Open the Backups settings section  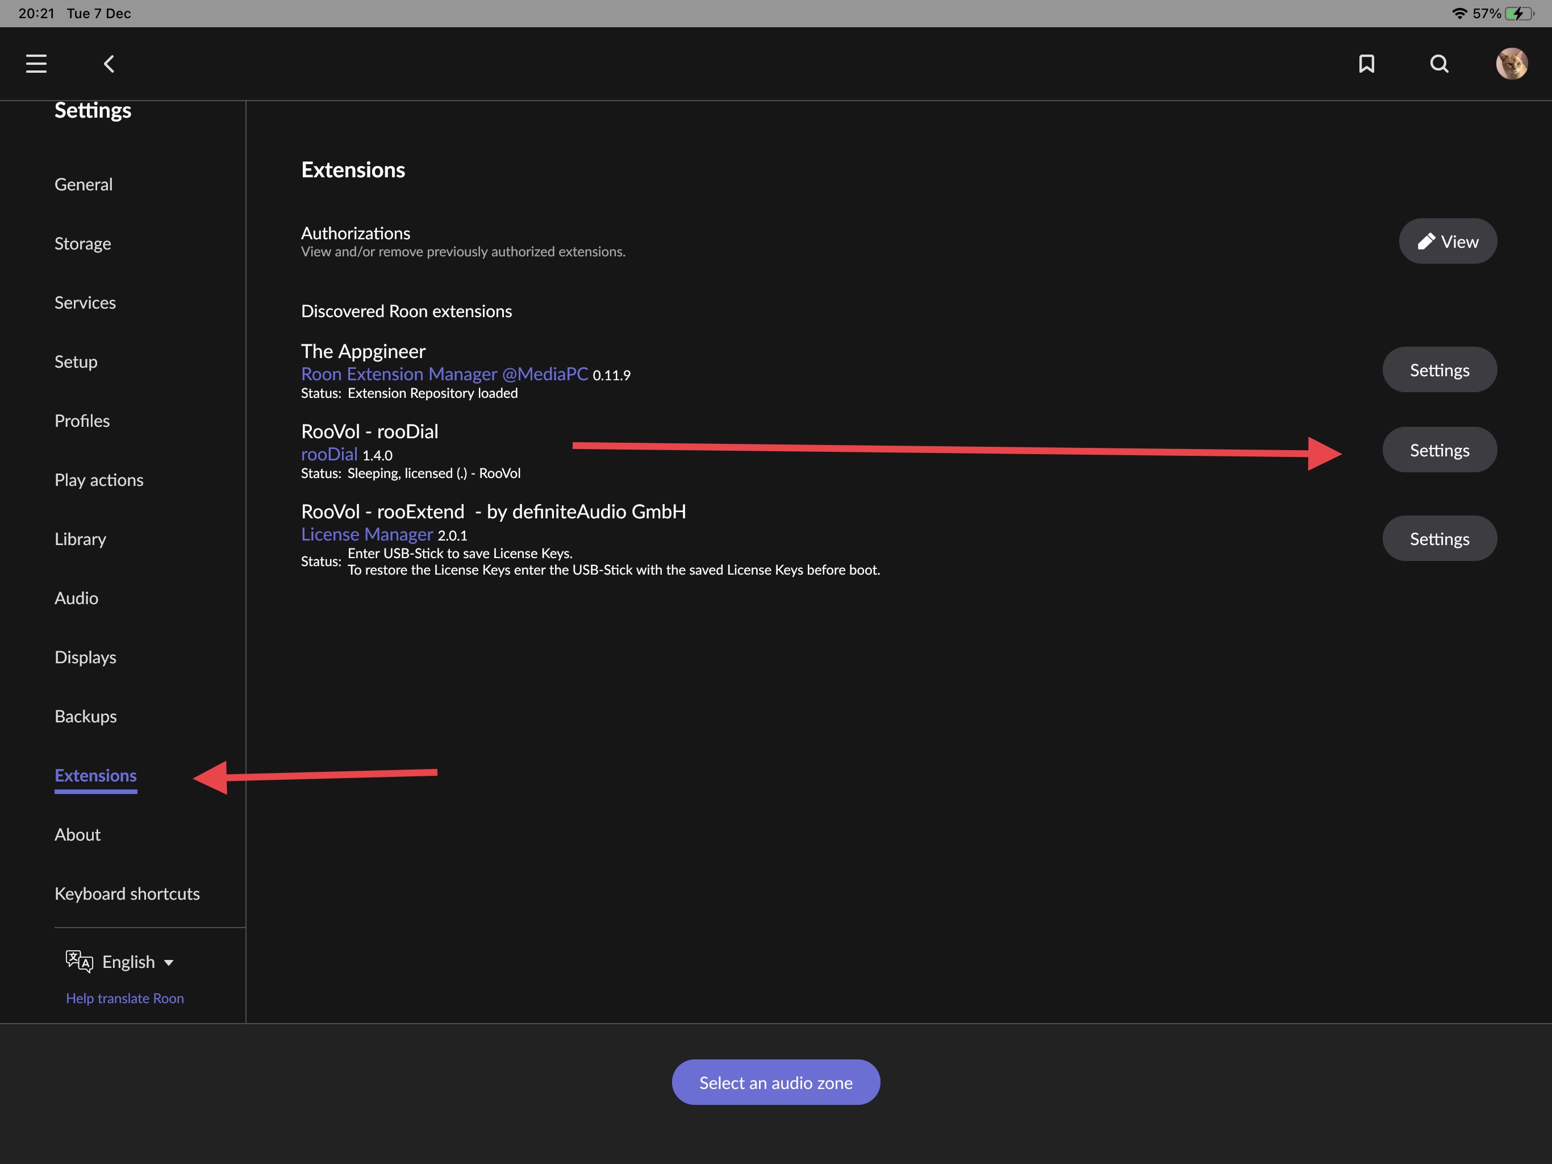(x=86, y=716)
